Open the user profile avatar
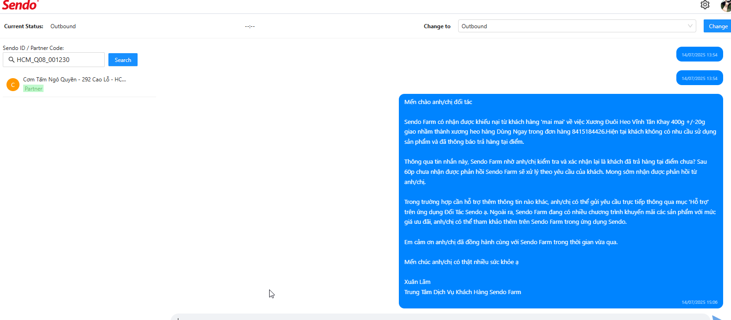Image resolution: width=731 pixels, height=320 pixels. pos(726,6)
